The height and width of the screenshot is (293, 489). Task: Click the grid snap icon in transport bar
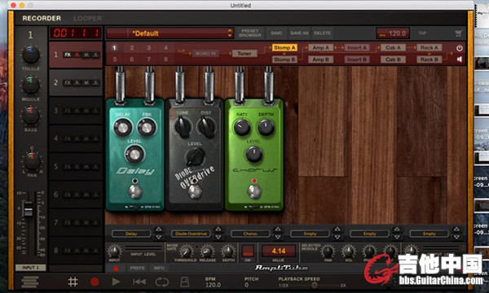coord(73,282)
